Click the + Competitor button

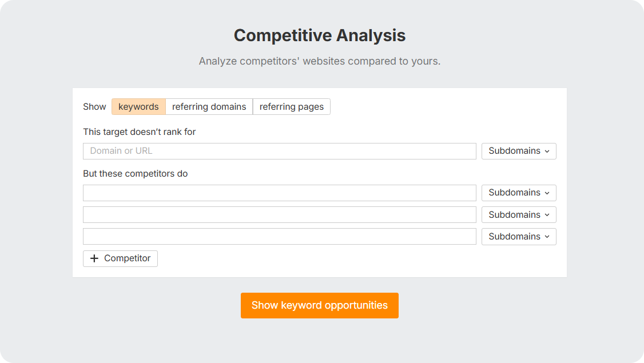(x=120, y=258)
